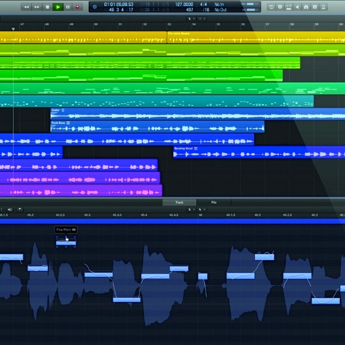The height and width of the screenshot is (345, 345).
Task: Switch to the File tab
Action: click(x=214, y=203)
